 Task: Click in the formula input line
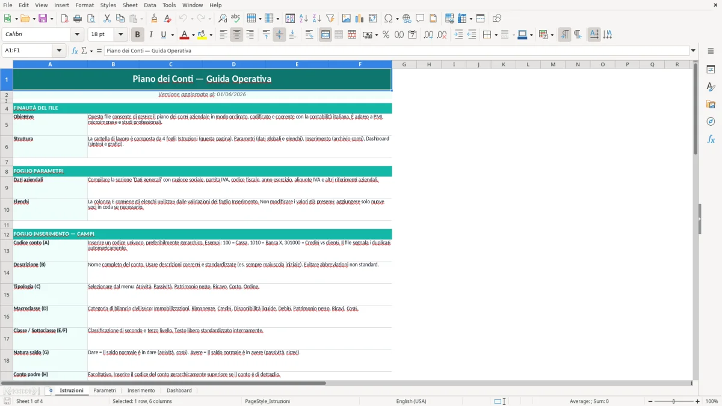click(x=396, y=51)
